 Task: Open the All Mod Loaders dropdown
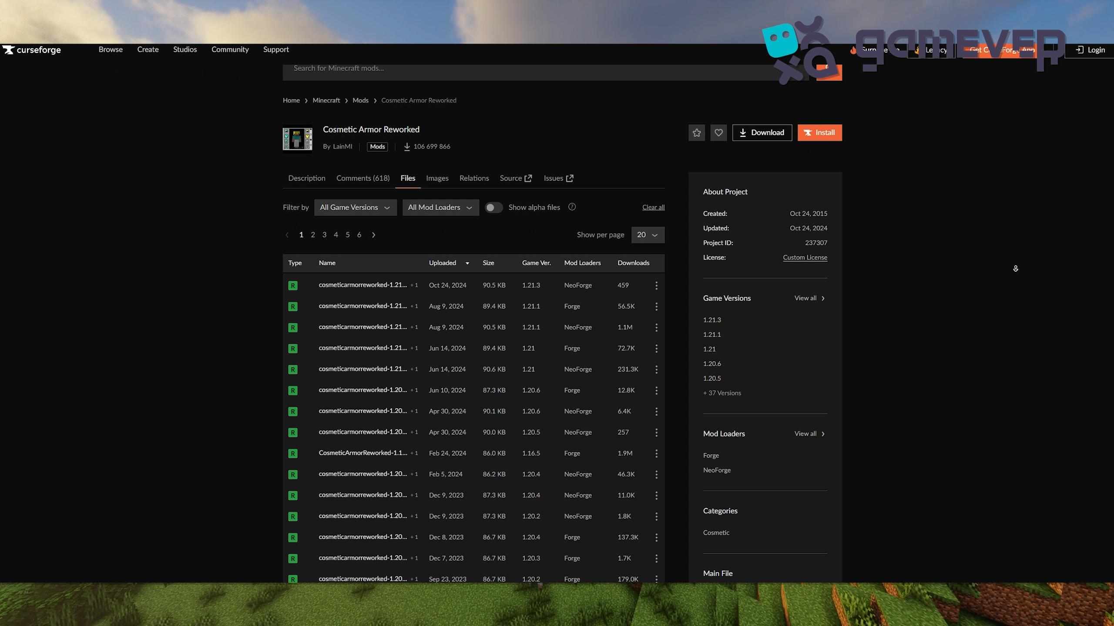pos(440,207)
